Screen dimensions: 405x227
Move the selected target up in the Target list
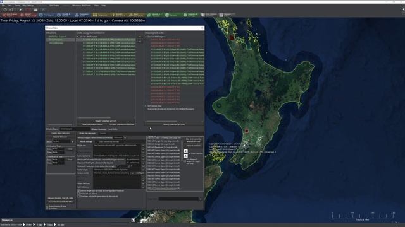185,151
